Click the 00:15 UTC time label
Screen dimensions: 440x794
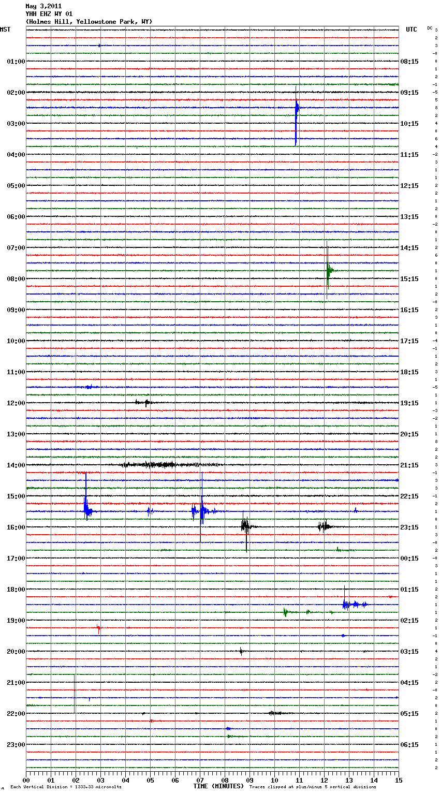409,558
